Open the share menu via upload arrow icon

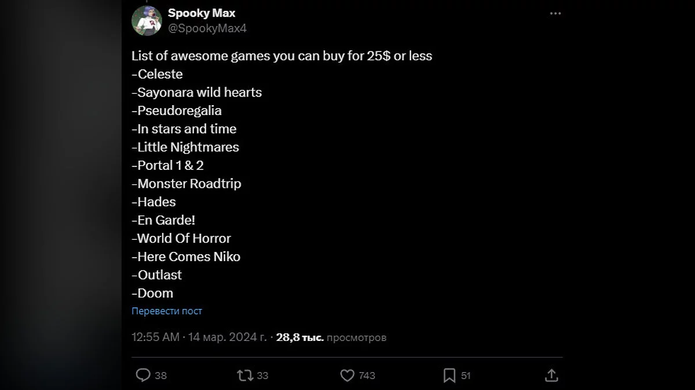(551, 376)
